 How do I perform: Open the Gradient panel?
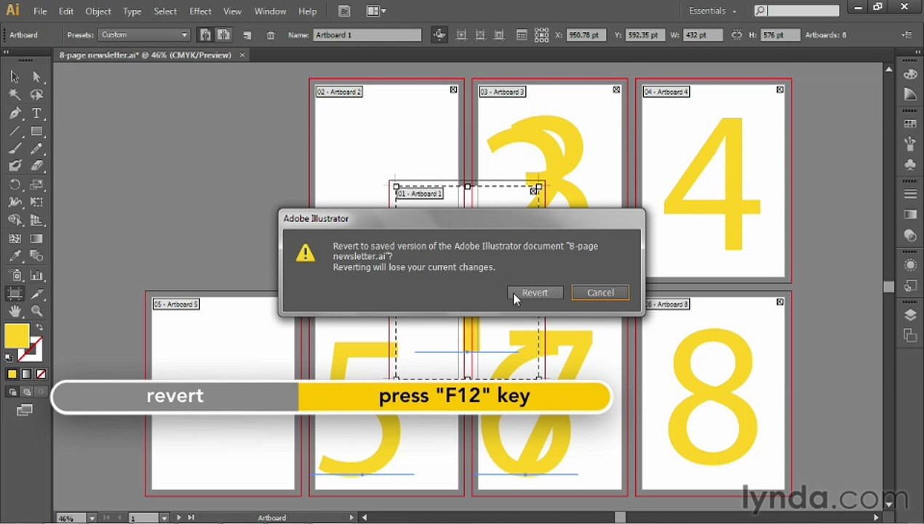point(910,215)
